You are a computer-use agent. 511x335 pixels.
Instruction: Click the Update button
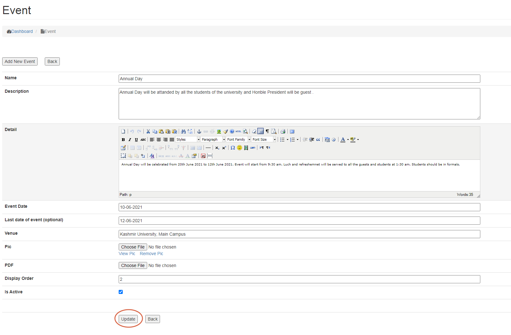(128, 319)
